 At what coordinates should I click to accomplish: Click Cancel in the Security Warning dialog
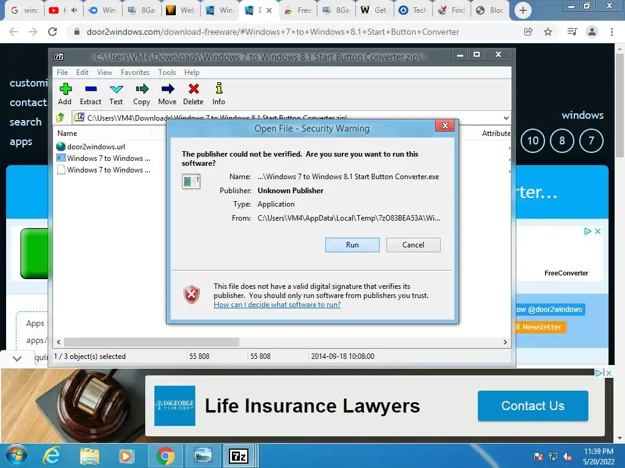[x=413, y=245]
